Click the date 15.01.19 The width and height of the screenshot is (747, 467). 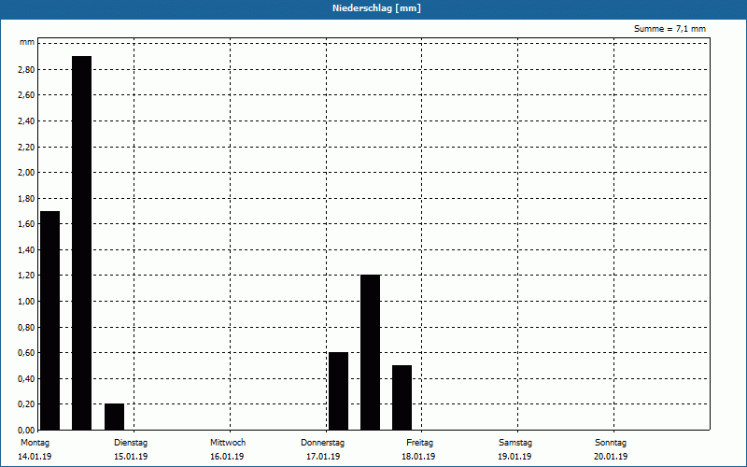[131, 457]
